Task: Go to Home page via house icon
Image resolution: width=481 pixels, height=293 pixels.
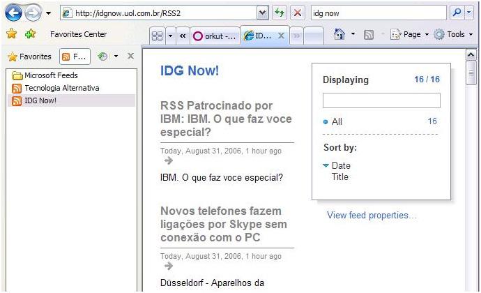Action: pyautogui.click(x=339, y=34)
